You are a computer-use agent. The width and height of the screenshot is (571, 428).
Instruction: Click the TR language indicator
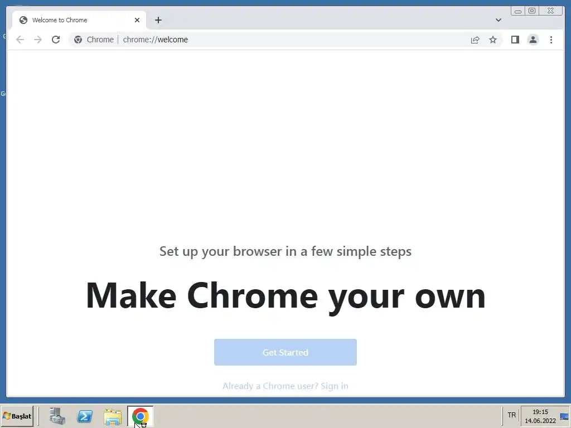512,415
